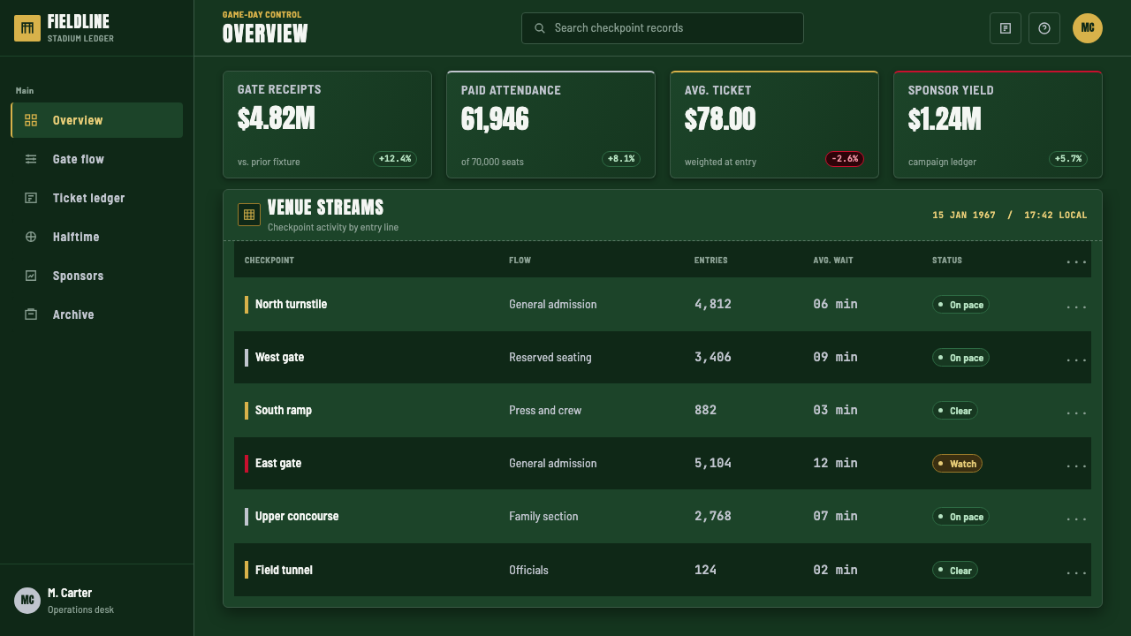1131x636 pixels.
Task: Select the South ramp checkpoint name
Action: coord(284,410)
